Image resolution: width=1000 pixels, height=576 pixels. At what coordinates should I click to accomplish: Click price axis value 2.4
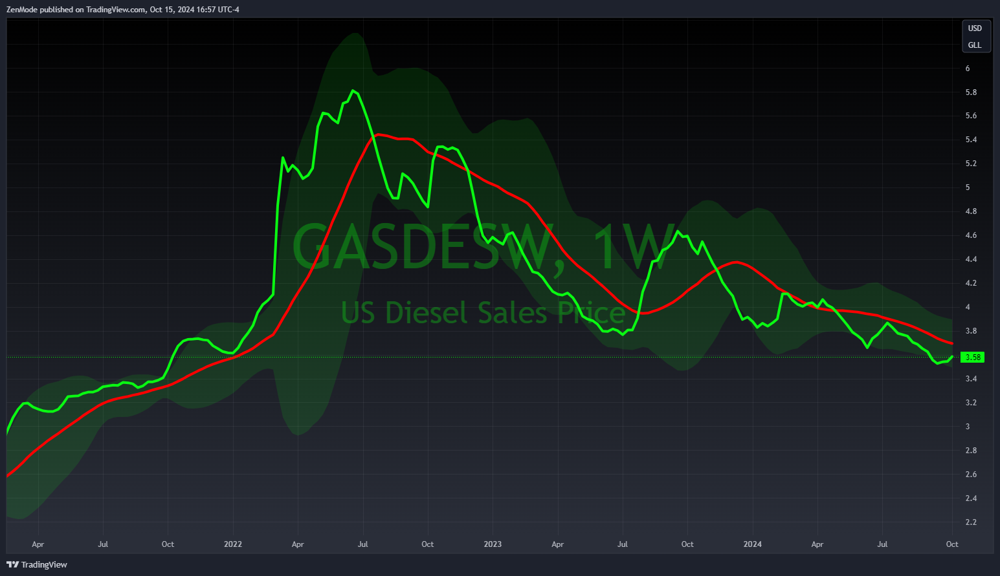(x=971, y=499)
